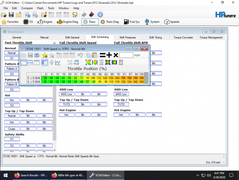Open compare file folder icon with red mark

(44, 15)
